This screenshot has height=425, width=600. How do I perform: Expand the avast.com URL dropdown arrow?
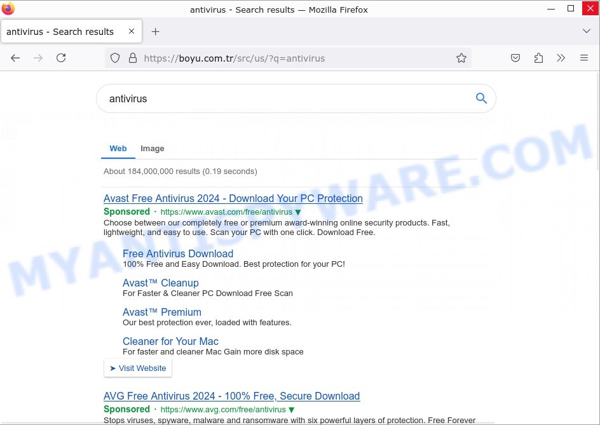(x=298, y=212)
